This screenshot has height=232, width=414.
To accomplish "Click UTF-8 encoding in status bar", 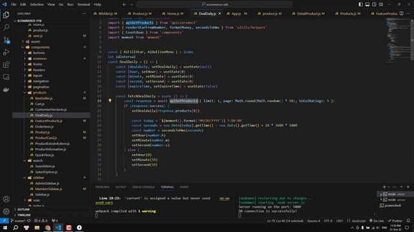I will (x=328, y=220).
